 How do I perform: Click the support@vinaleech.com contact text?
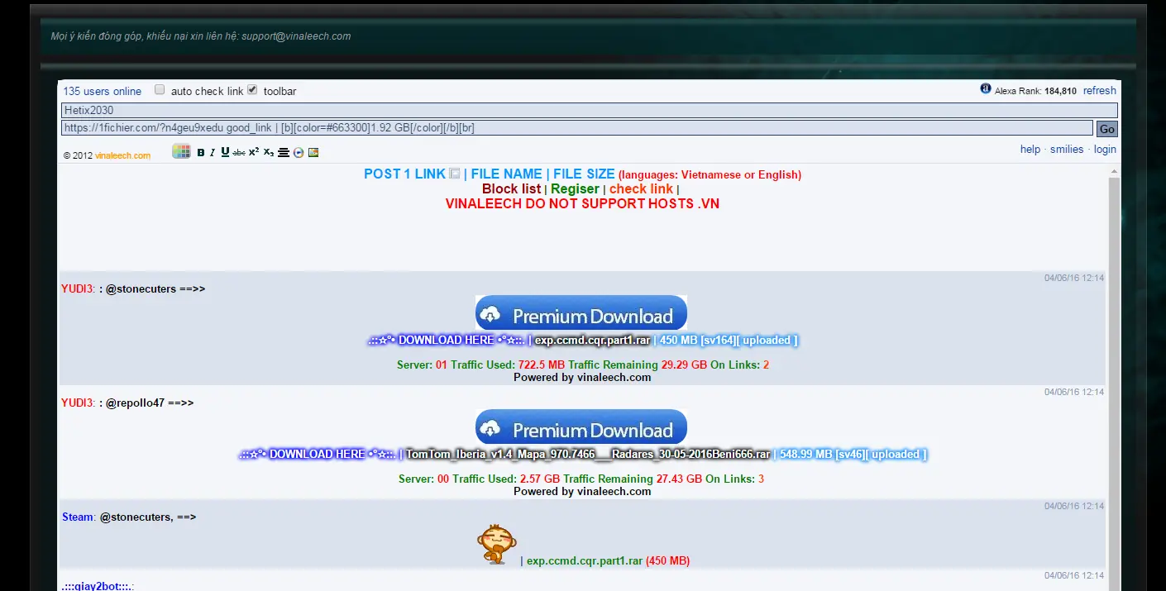[296, 36]
